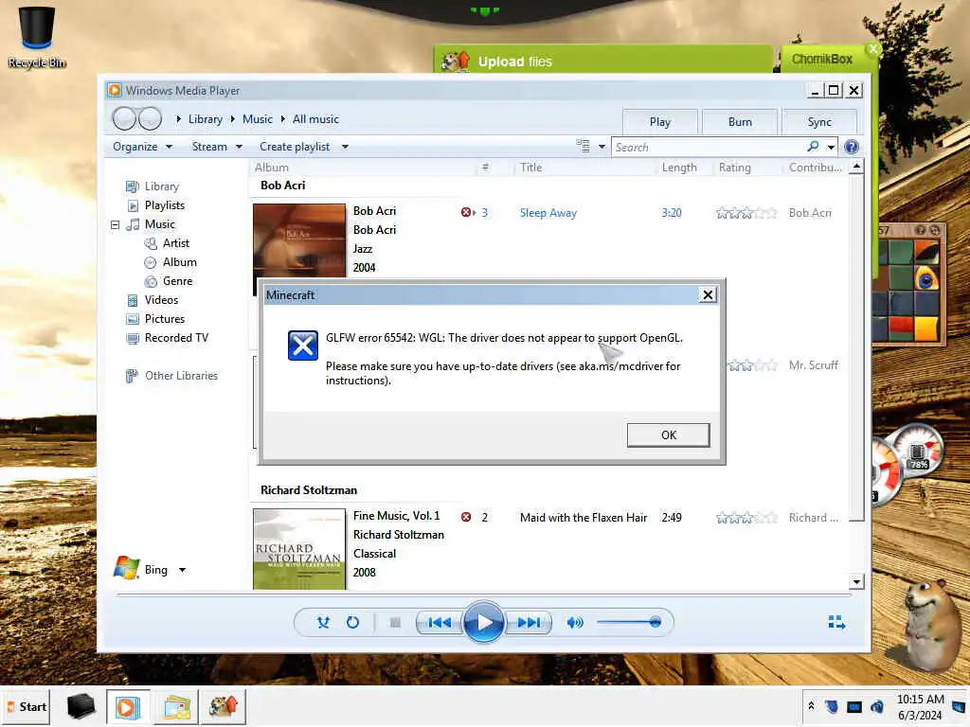
Task: Click the Next track button
Action: click(x=529, y=623)
